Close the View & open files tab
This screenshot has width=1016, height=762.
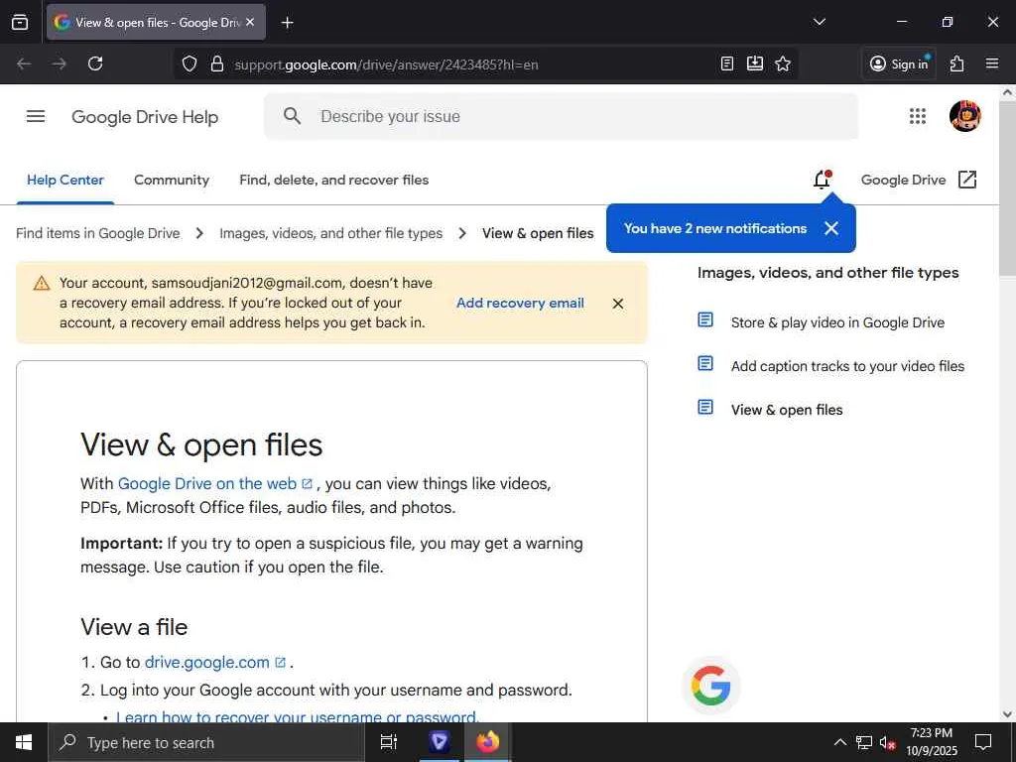(x=250, y=22)
